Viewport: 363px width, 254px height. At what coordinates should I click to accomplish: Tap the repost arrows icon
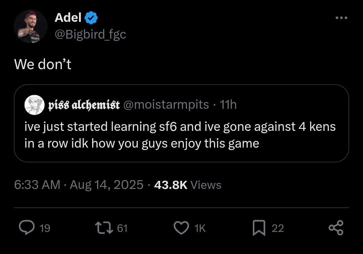[104, 227]
